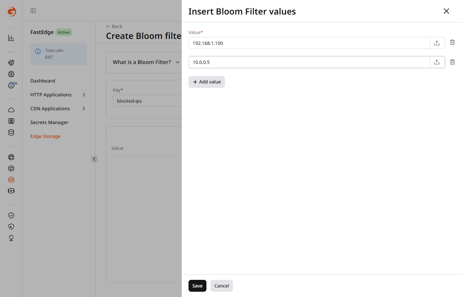Viewport: 462px width, 297px height.
Task: Expand HTTP Applications submenu arrow
Action: tap(84, 95)
